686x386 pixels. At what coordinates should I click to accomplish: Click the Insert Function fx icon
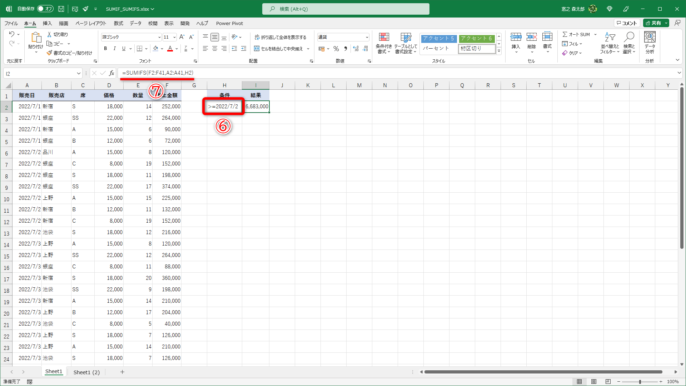point(112,73)
